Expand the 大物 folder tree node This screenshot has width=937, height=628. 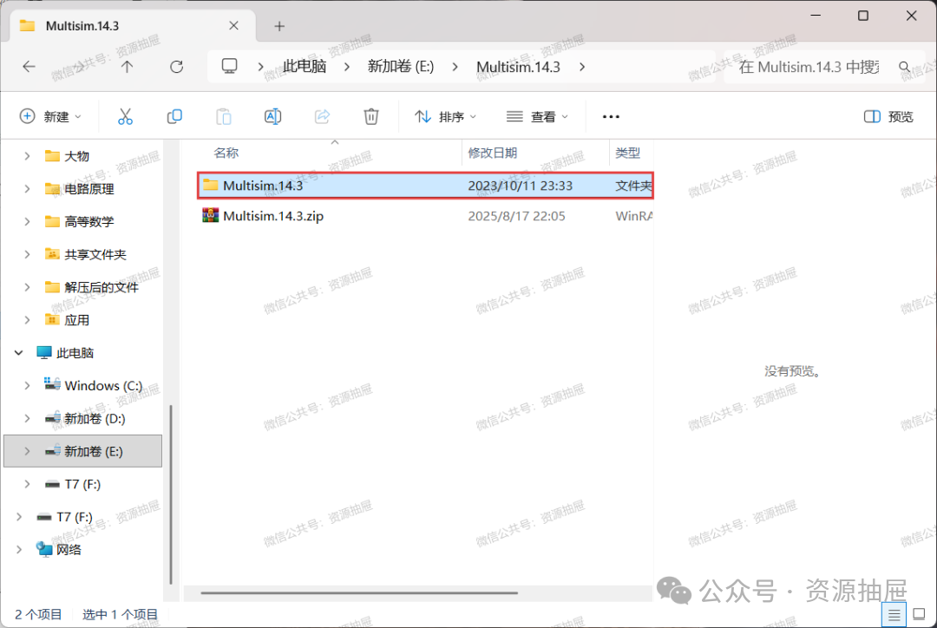coord(27,156)
